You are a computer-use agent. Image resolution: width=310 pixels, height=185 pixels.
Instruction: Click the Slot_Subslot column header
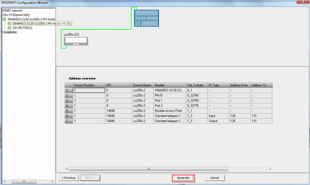point(196,85)
